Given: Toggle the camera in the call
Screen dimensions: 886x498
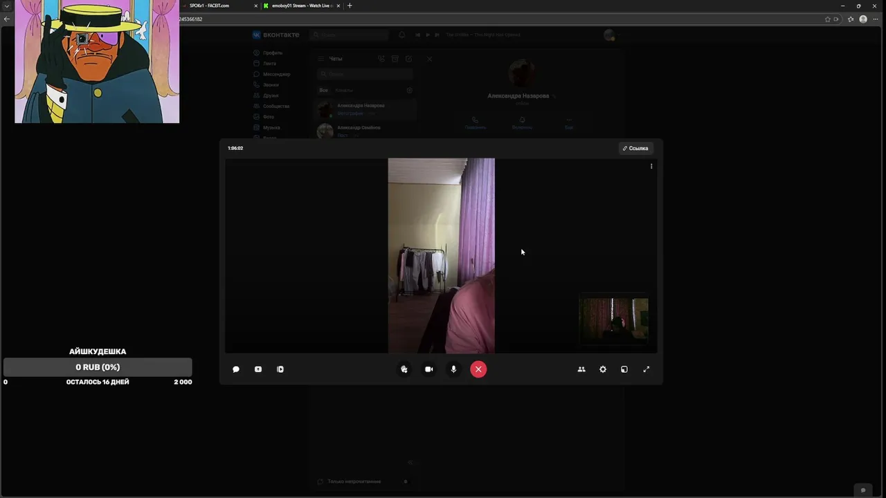Looking at the screenshot, I should click(x=429, y=369).
